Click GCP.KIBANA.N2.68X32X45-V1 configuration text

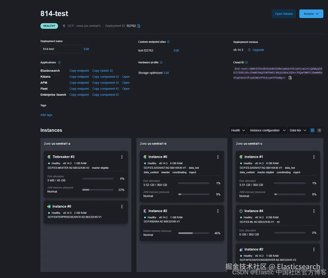(162, 222)
